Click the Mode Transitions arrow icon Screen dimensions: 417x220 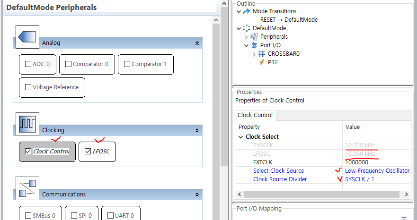click(247, 11)
